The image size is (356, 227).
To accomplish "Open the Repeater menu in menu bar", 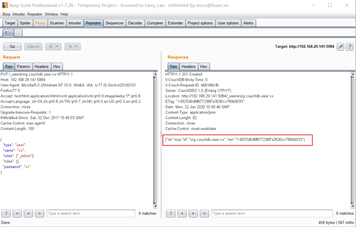I will point(35,14).
